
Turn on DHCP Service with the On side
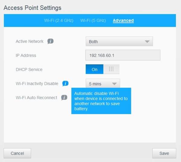[94, 69]
